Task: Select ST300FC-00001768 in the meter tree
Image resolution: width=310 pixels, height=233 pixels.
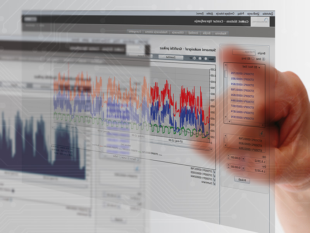Action: (243, 90)
